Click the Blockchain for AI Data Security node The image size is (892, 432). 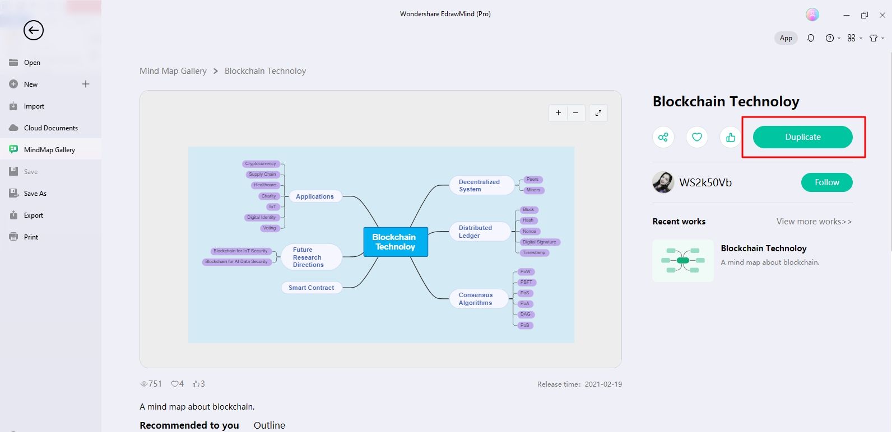click(x=236, y=261)
